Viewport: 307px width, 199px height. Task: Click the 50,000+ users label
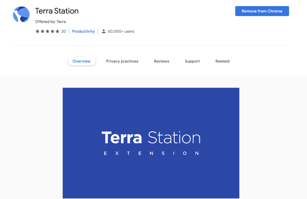pos(121,31)
